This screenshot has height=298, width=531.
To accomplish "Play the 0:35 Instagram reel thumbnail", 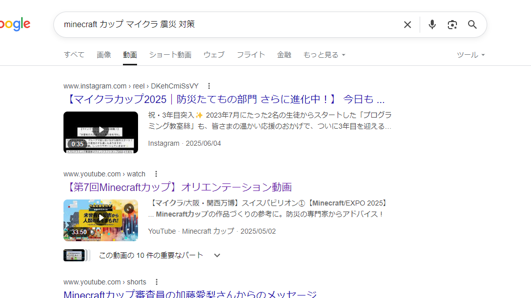I will coord(101,132).
